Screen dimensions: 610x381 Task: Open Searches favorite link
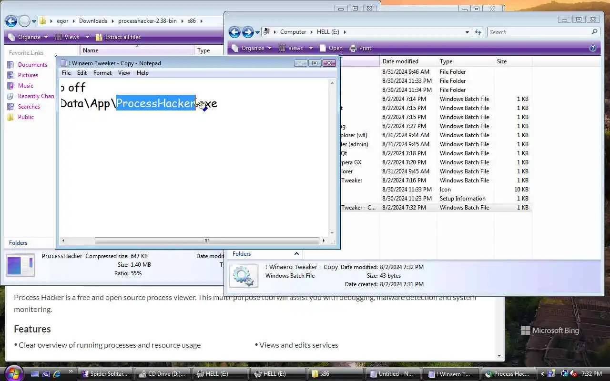[x=29, y=107]
